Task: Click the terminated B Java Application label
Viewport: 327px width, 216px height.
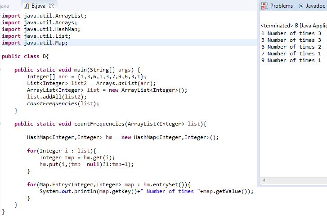Action: (294, 26)
